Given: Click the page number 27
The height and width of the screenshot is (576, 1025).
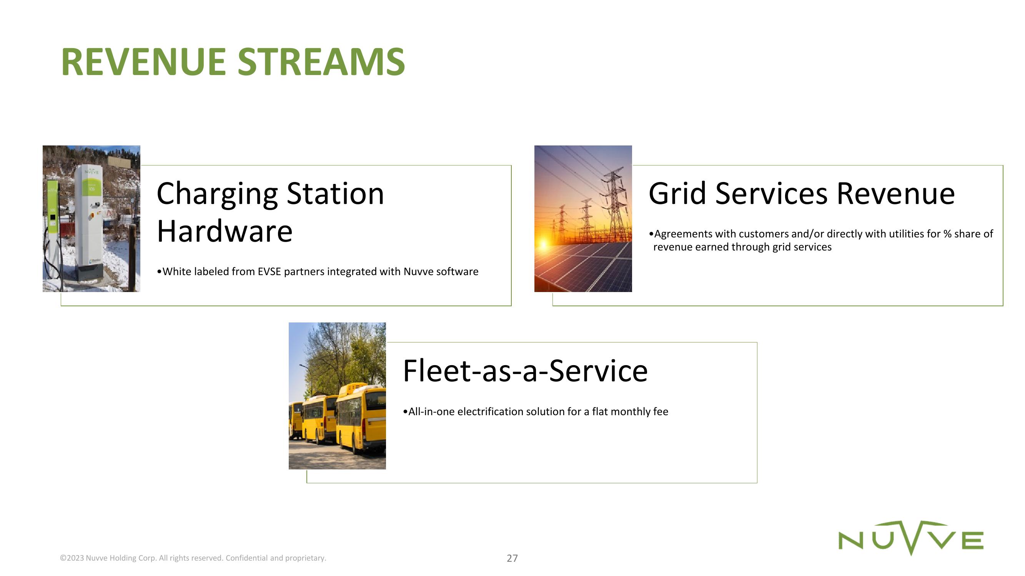Looking at the screenshot, I should click(512, 558).
